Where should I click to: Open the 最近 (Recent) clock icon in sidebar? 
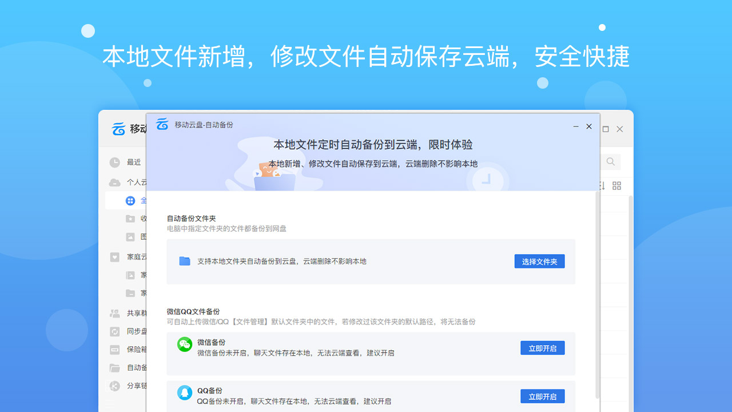(115, 163)
